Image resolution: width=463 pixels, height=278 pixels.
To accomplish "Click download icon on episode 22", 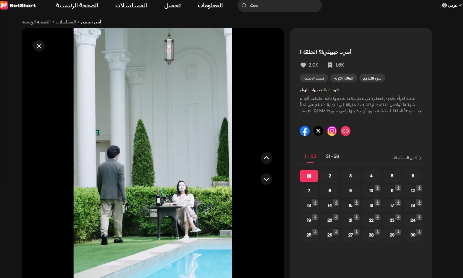I will click(377, 217).
